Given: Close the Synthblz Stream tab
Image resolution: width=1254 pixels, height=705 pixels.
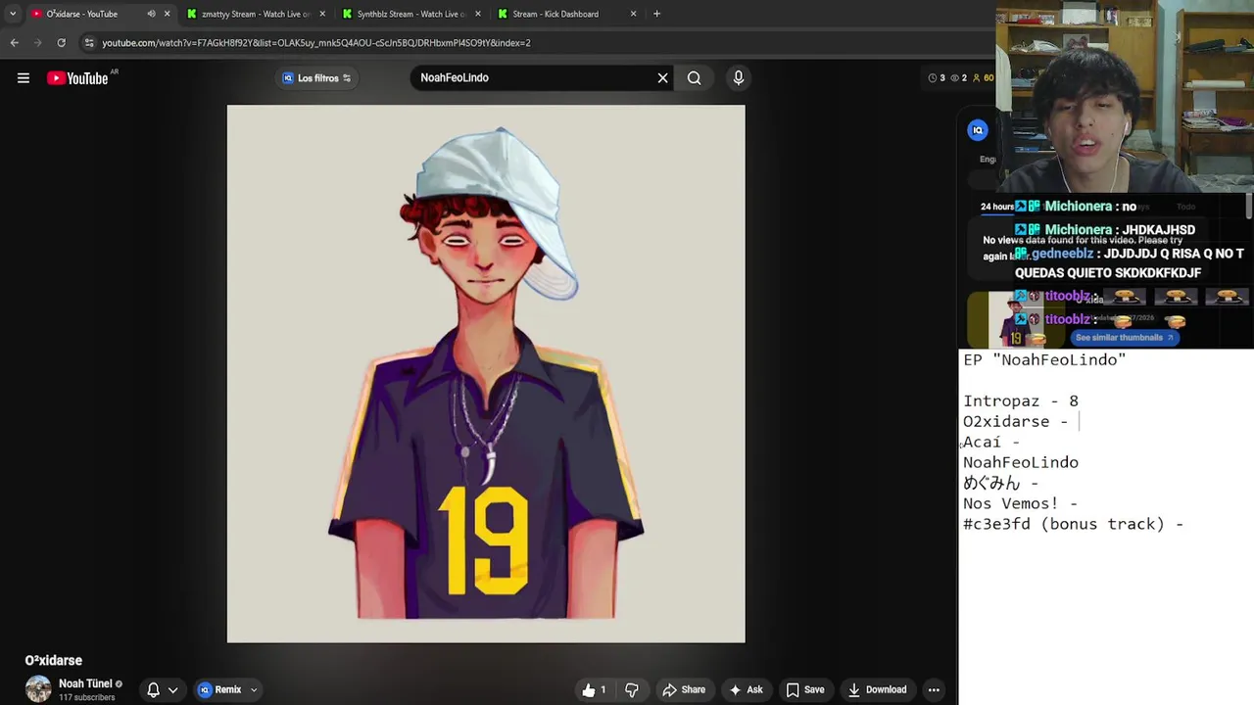Looking at the screenshot, I should tap(477, 14).
